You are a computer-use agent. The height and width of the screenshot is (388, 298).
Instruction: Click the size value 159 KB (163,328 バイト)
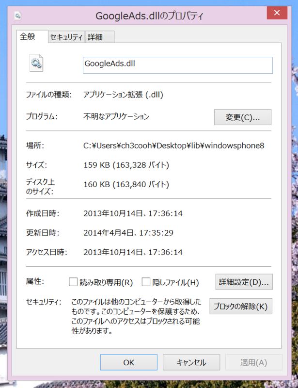(126, 165)
